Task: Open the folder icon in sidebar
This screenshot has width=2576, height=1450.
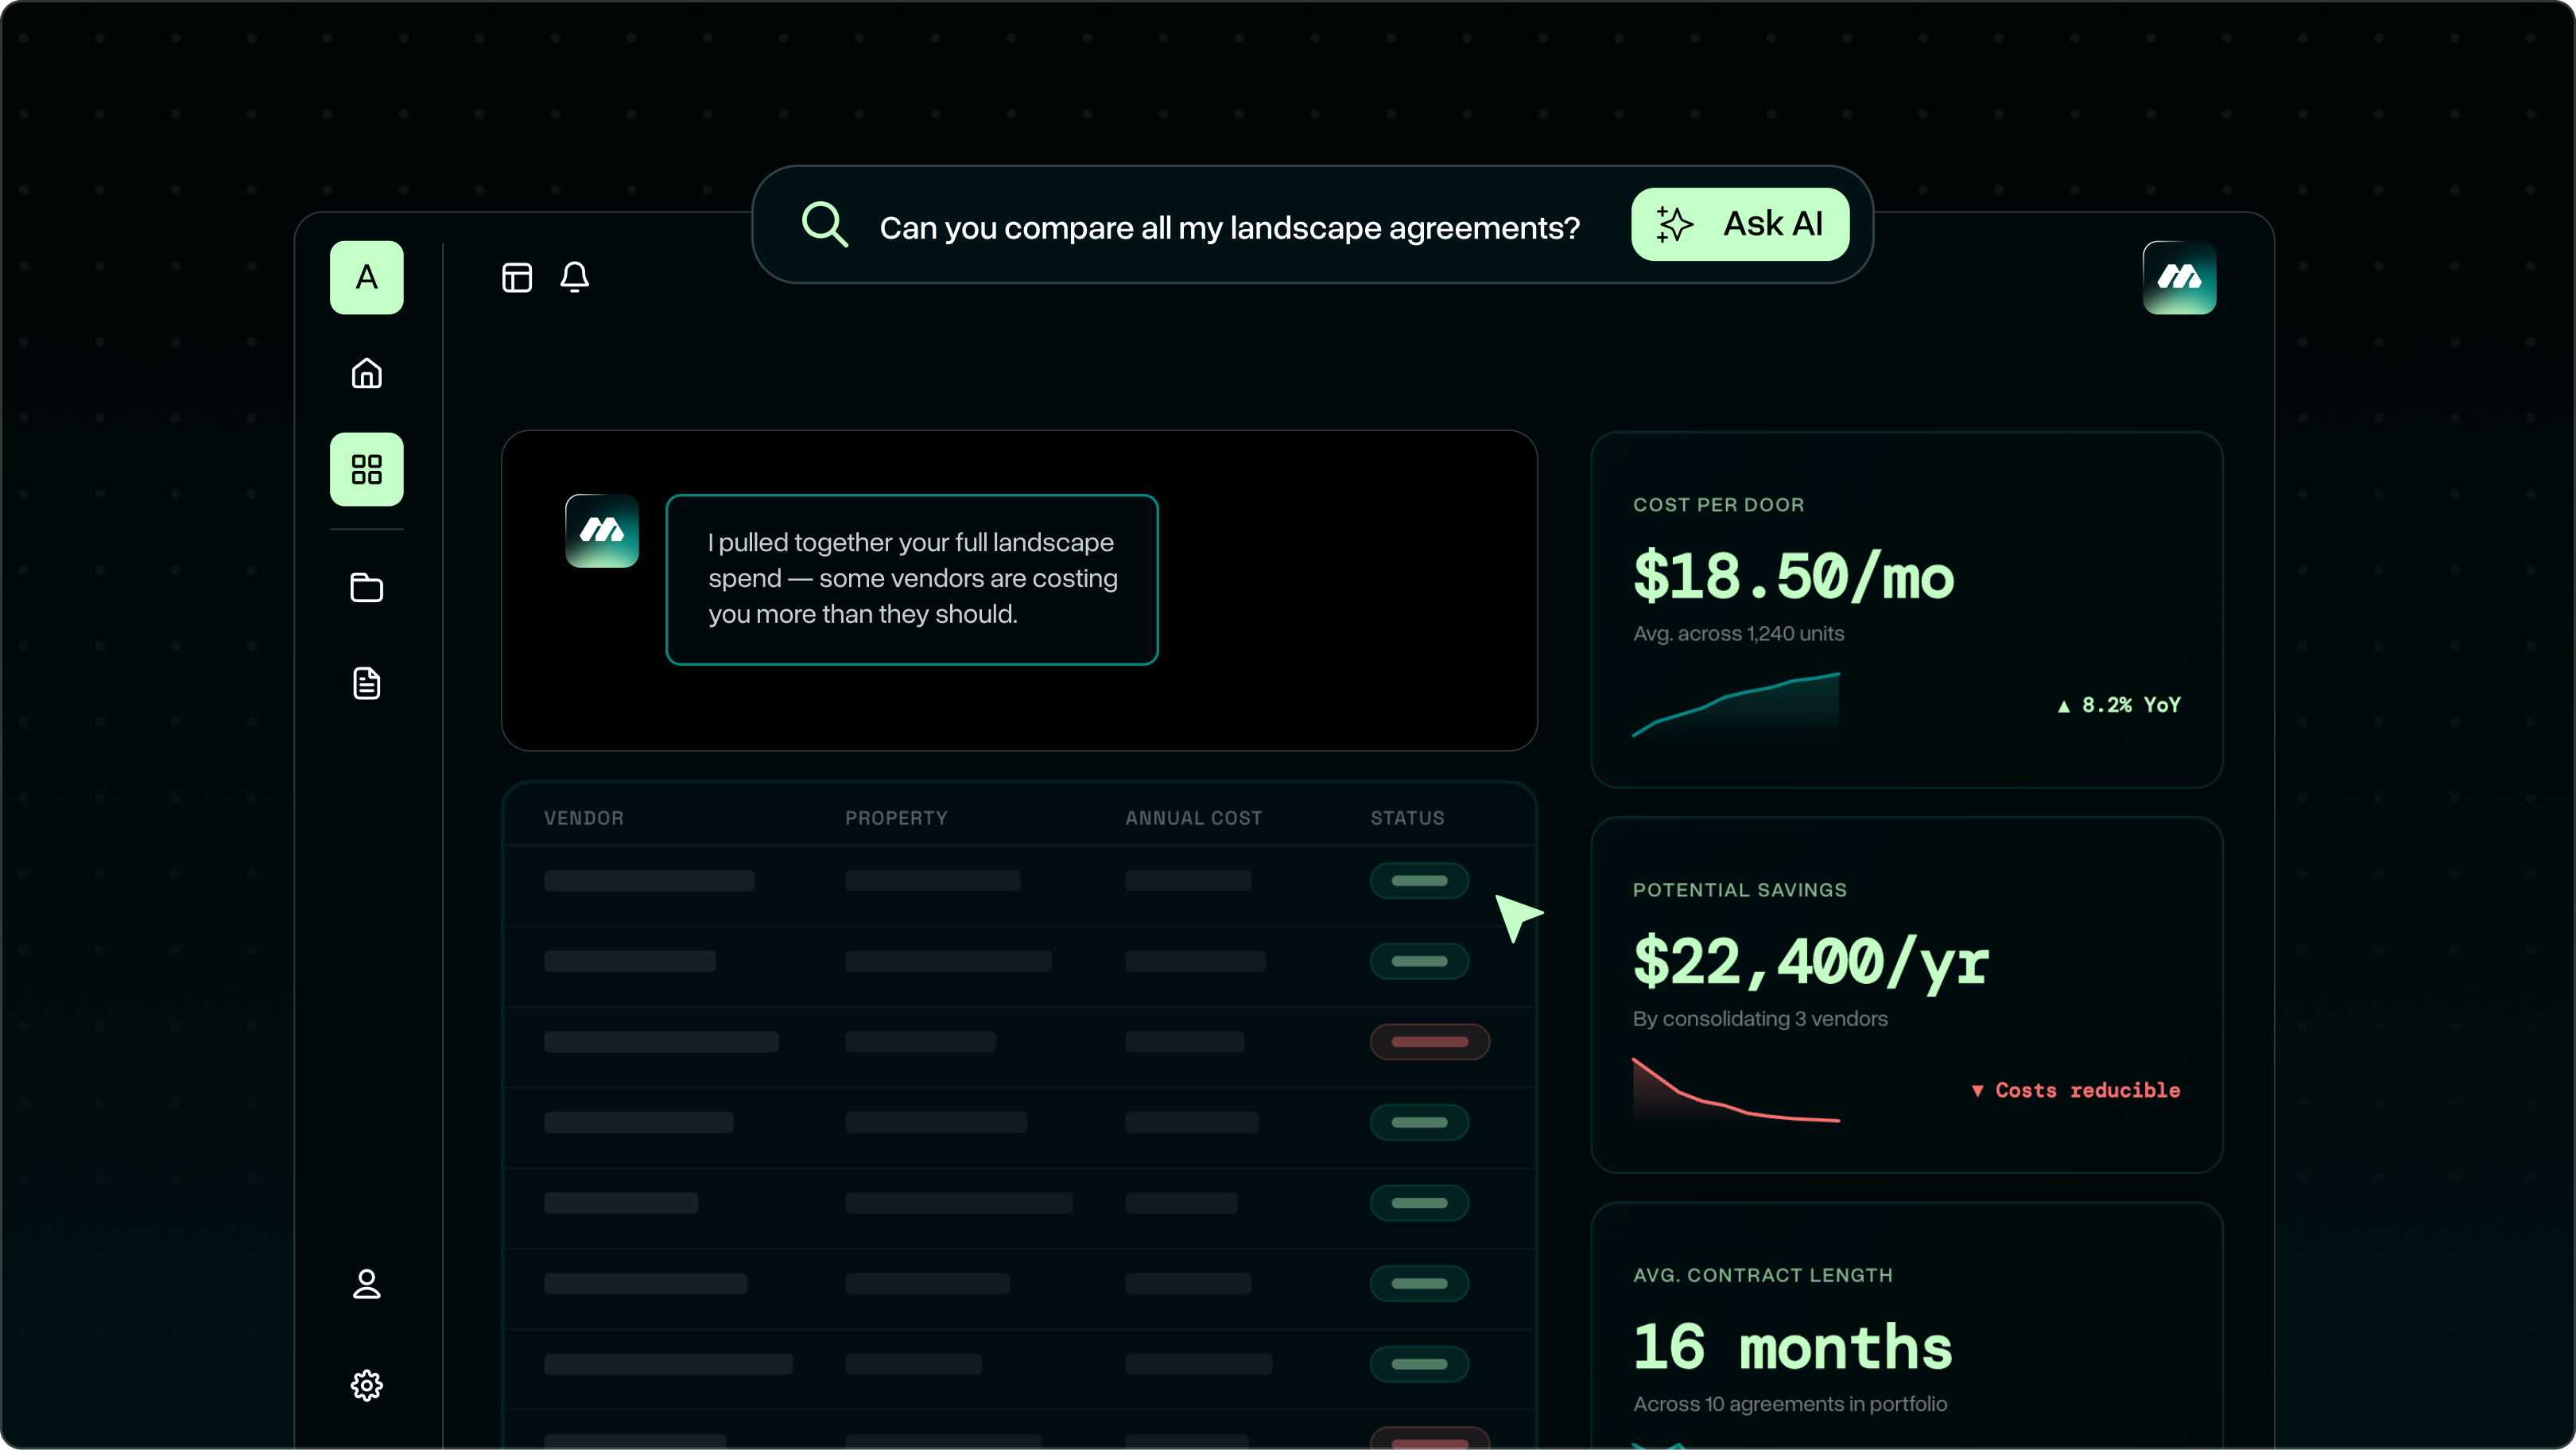Action: coord(367,588)
